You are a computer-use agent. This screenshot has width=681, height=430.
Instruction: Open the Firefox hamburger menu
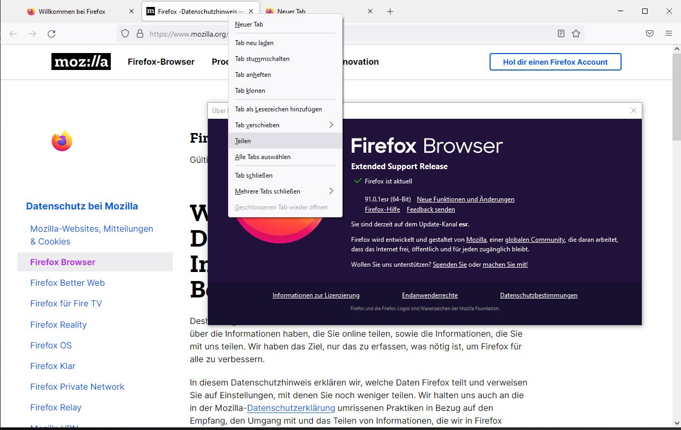(669, 33)
